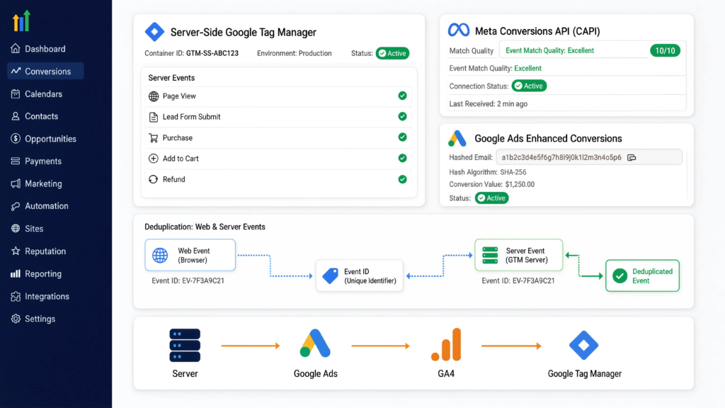
Task: Click the Reporting bar chart icon
Action: click(x=16, y=274)
